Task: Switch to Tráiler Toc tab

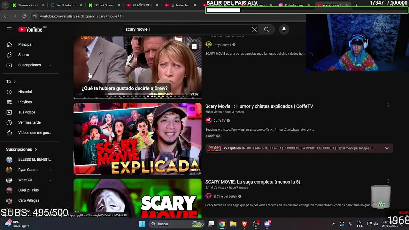Action: click(180, 5)
